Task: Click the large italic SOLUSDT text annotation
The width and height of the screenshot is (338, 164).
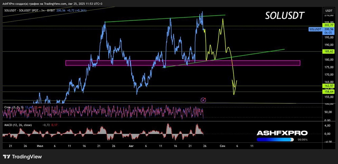Action: (x=285, y=16)
